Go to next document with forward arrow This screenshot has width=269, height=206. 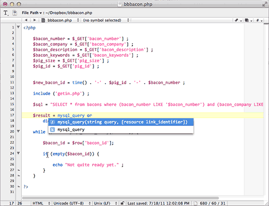[35, 20]
